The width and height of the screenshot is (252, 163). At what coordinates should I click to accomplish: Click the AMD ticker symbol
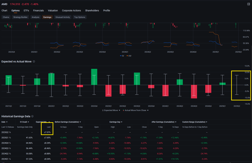point(4,4)
